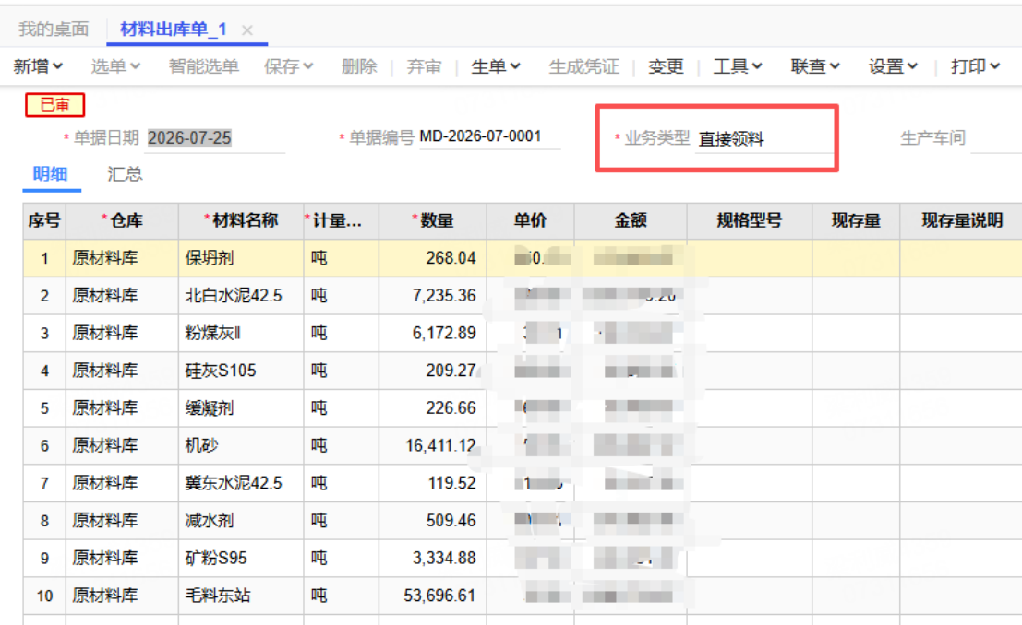Click the 业务类型 field 直接领料
Image resolution: width=1022 pixels, height=625 pixels.
pos(765,138)
